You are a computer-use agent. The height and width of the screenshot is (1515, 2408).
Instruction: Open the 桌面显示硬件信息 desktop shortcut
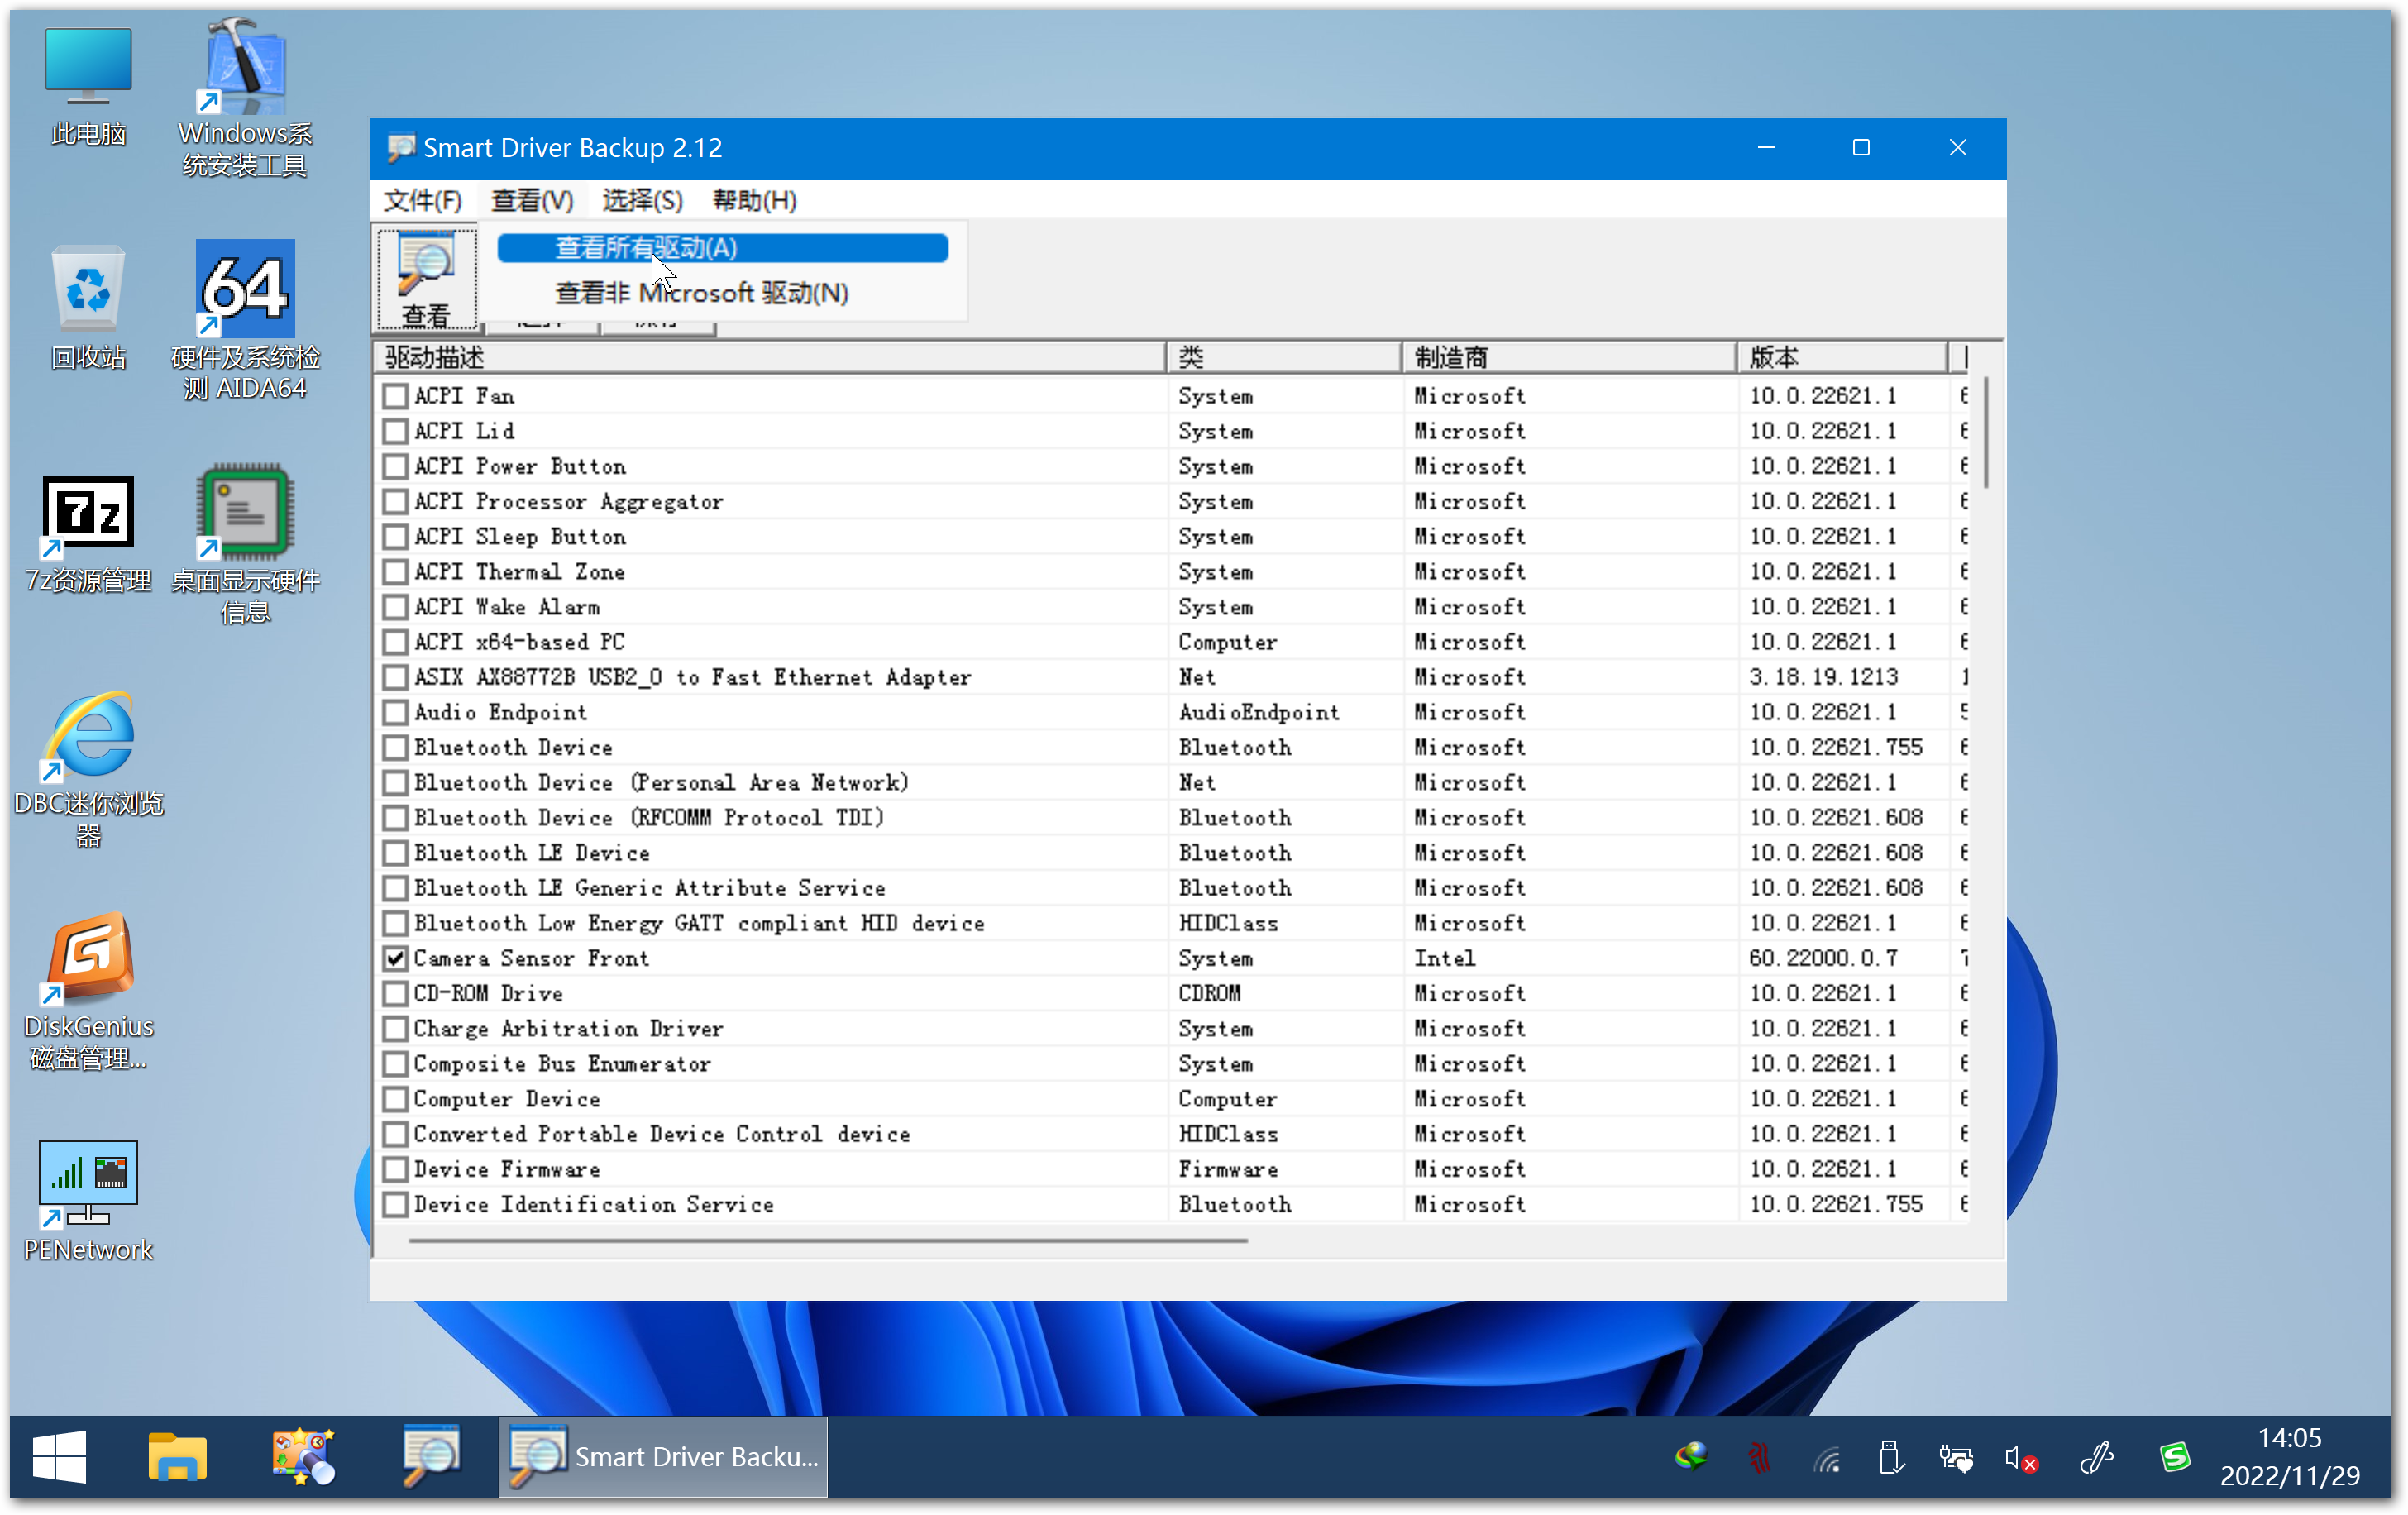[x=245, y=545]
